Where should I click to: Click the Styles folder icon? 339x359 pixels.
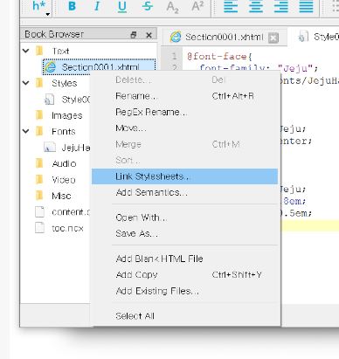click(39, 83)
